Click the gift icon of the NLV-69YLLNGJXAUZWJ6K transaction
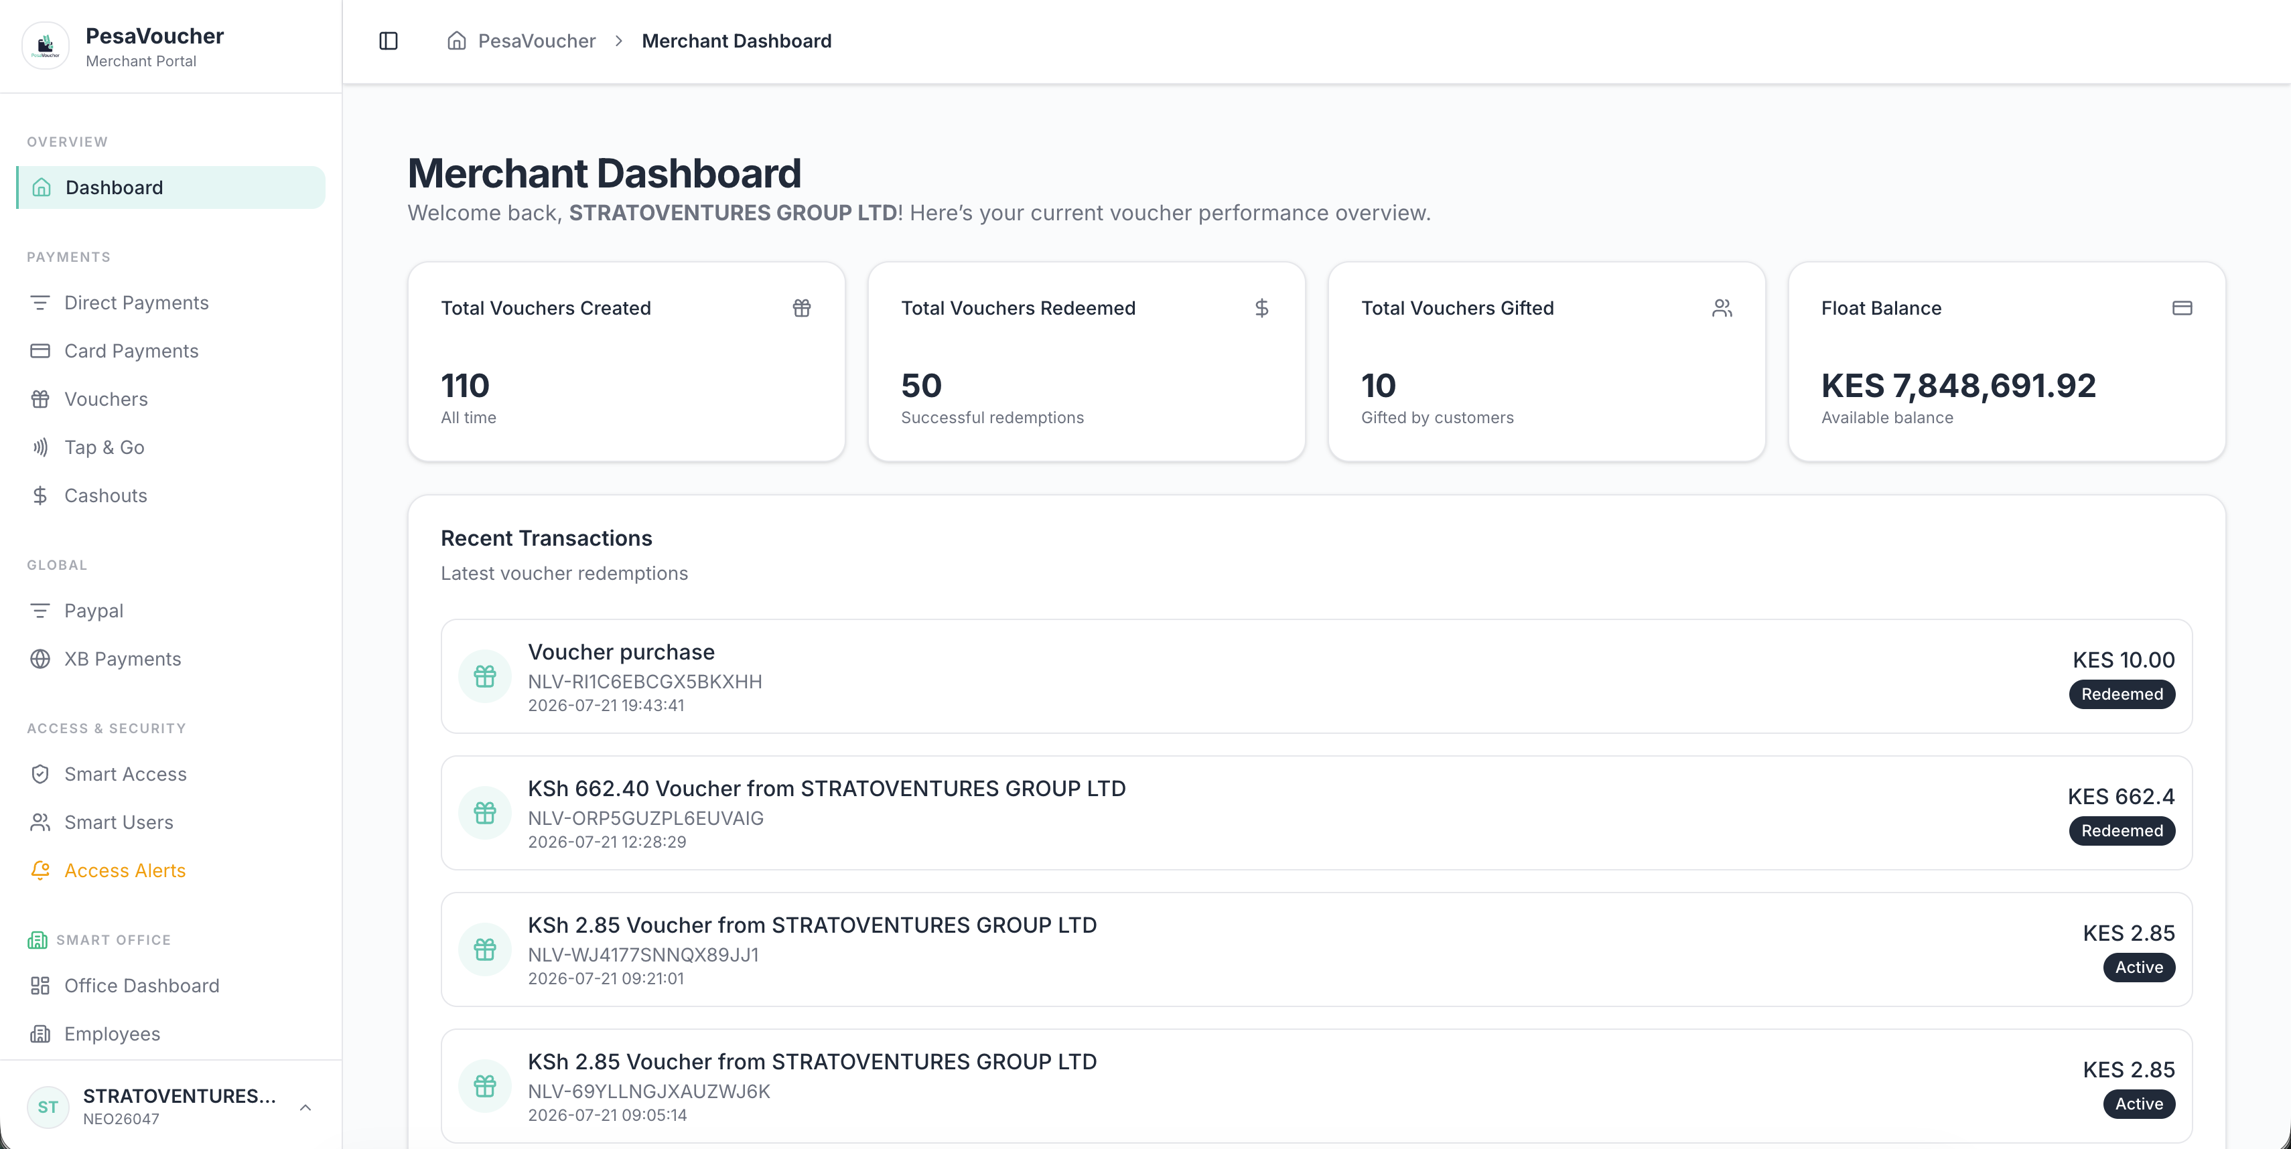Image resolution: width=2291 pixels, height=1149 pixels. (x=485, y=1086)
